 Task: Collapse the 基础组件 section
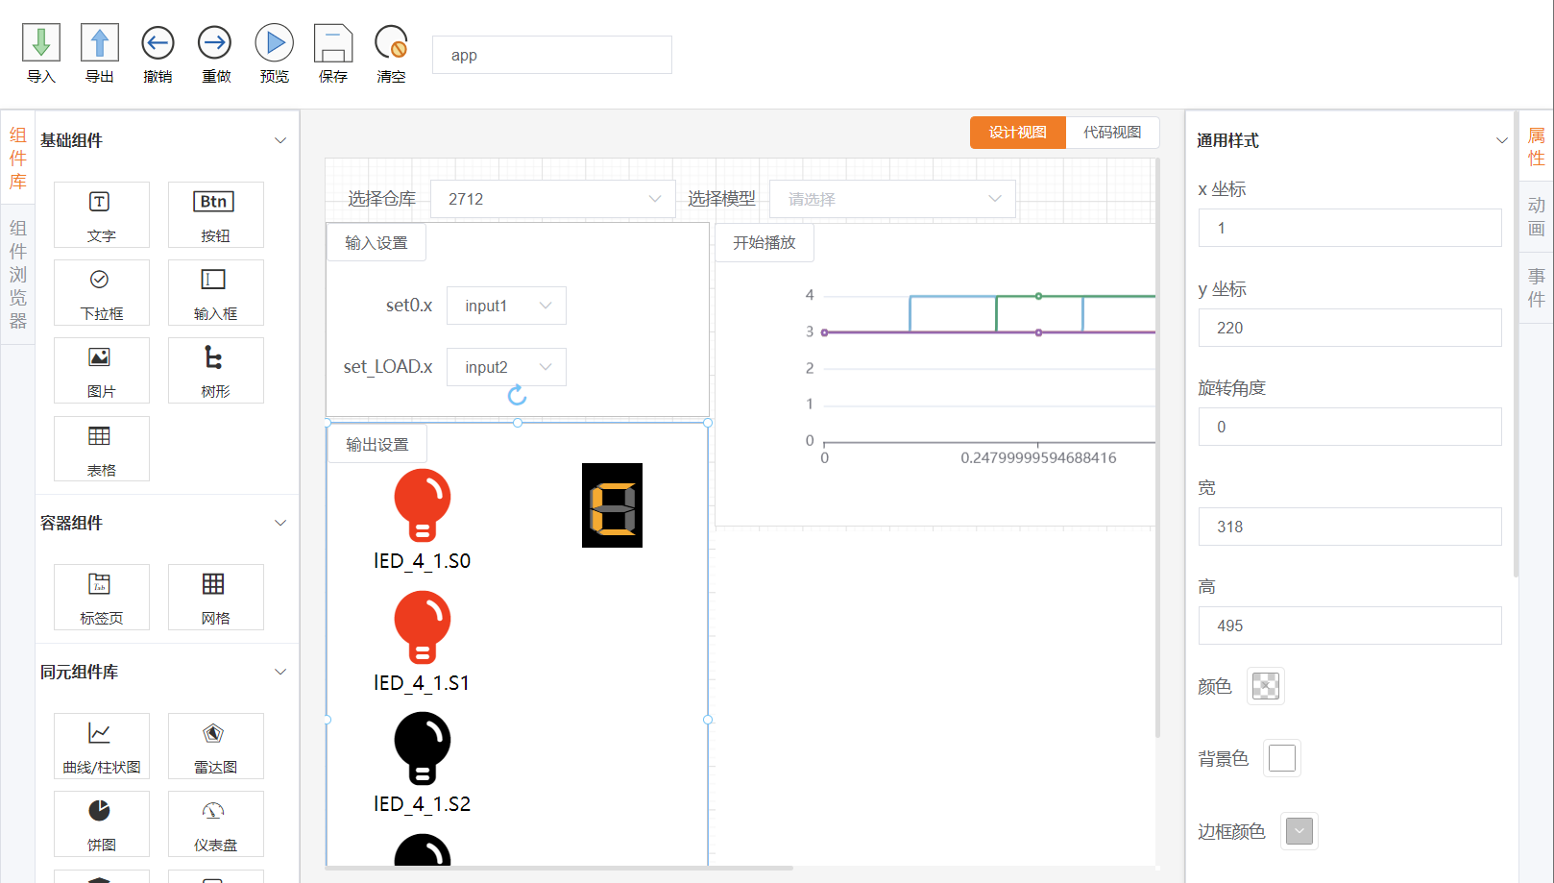[279, 140]
